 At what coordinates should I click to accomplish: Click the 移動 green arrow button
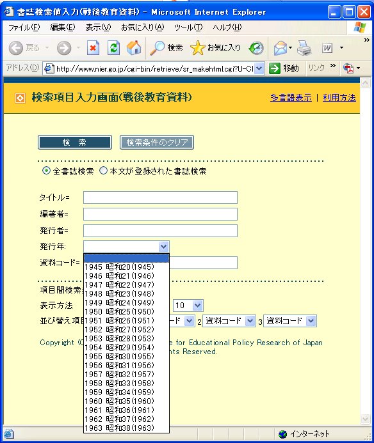284,68
